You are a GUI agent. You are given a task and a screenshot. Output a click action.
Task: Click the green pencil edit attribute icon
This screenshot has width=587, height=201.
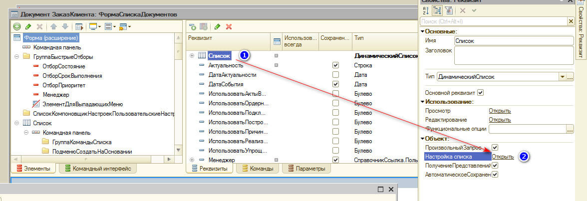pos(218,26)
